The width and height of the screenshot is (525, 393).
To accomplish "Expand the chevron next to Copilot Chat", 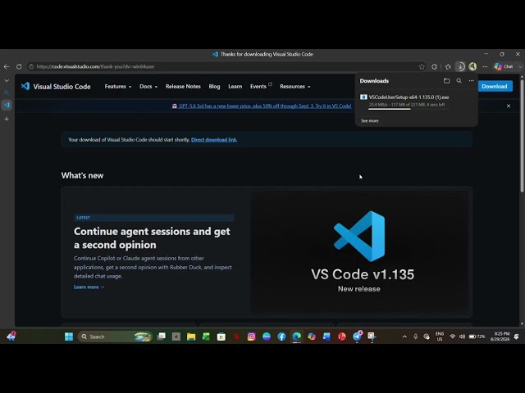I will pos(520,66).
